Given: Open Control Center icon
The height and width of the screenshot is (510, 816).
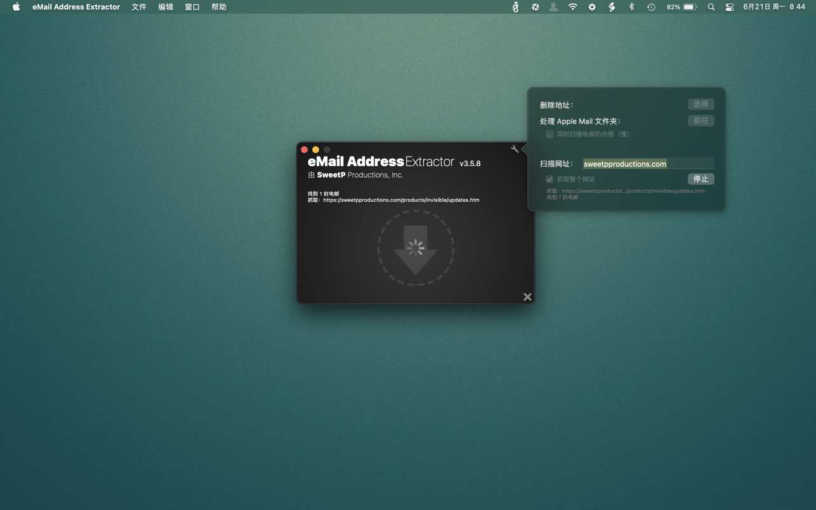Looking at the screenshot, I should (730, 7).
